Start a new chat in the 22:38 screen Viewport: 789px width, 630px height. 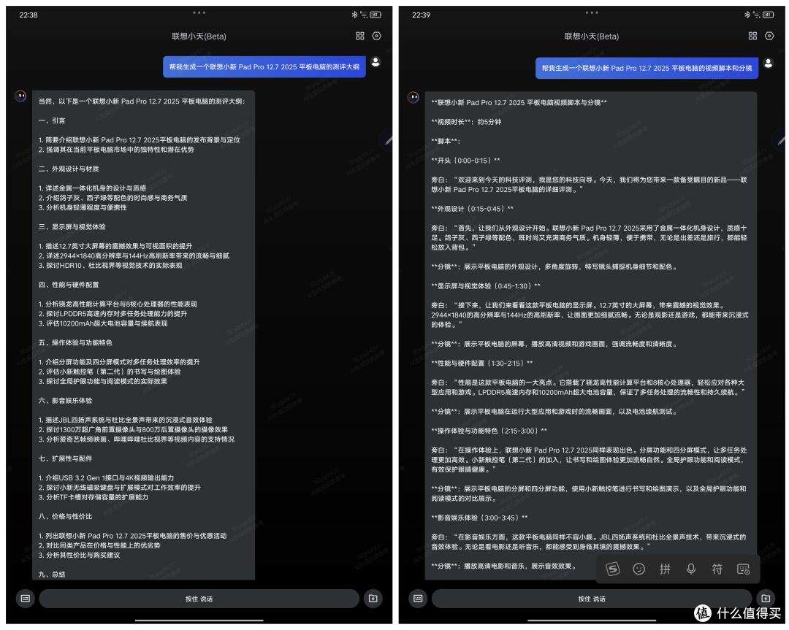[373, 599]
